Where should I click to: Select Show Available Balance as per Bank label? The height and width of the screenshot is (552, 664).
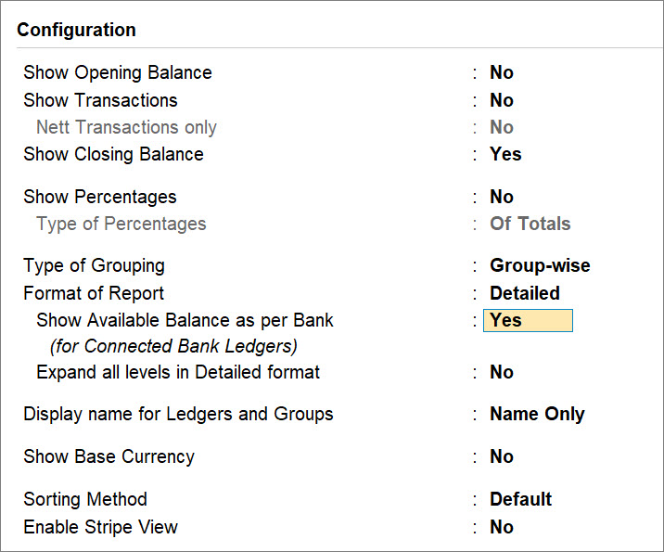pos(185,320)
